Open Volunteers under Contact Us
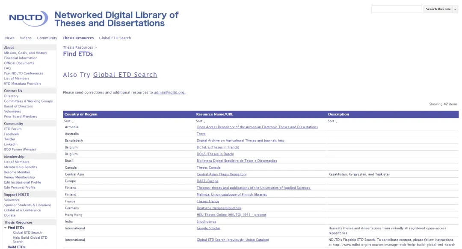462x249 pixels. (12, 111)
